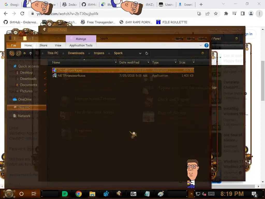Open the FILE ROULETTE bookmark
Image resolution: width=265 pixels, height=199 pixels.
point(172,22)
